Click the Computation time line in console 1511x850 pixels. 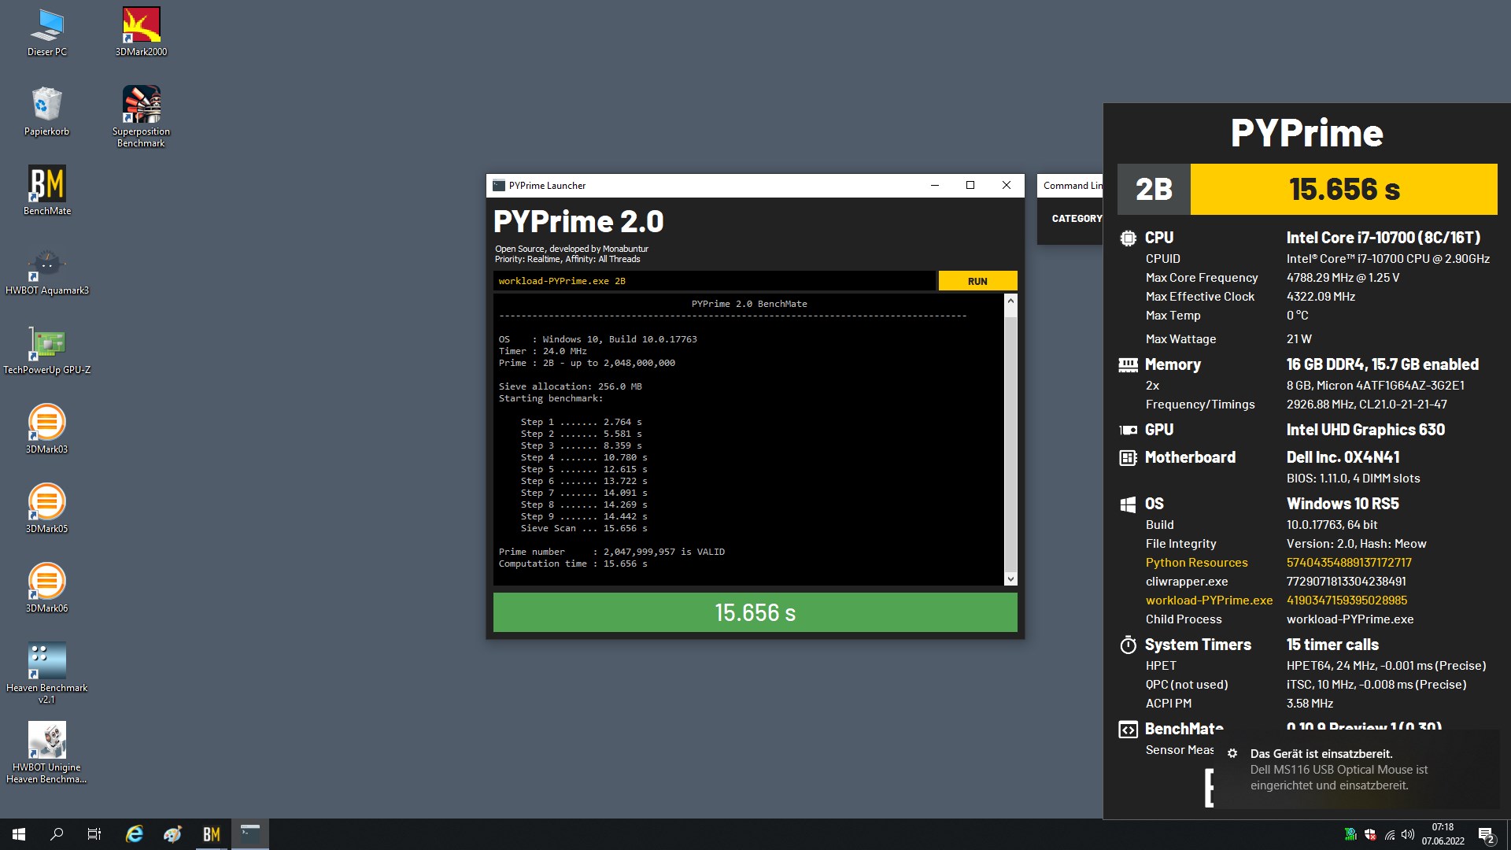[573, 564]
